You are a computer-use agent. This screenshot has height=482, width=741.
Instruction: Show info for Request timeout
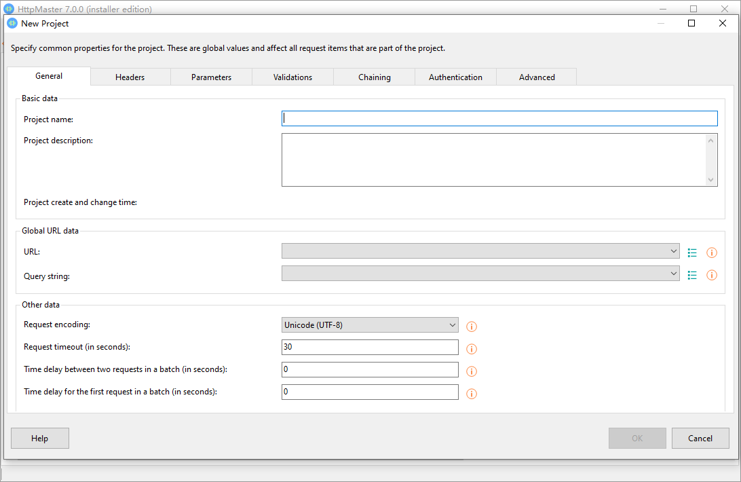click(x=471, y=349)
